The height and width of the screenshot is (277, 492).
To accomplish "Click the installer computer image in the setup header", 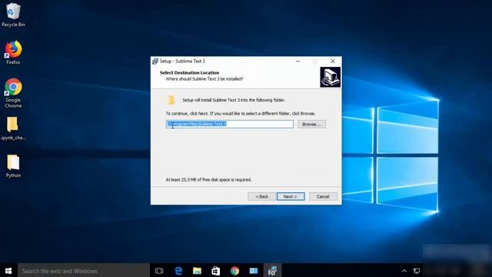I will point(330,77).
